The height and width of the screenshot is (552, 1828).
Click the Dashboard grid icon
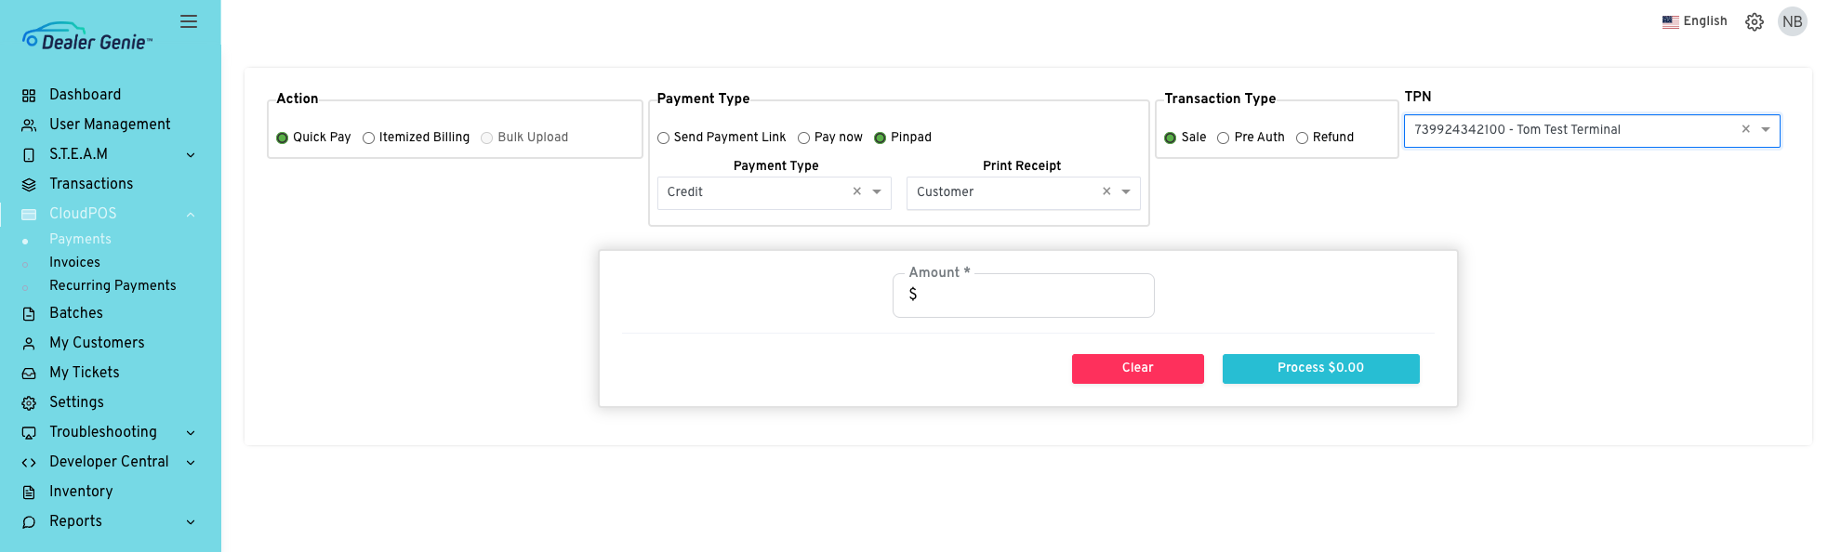click(x=29, y=95)
